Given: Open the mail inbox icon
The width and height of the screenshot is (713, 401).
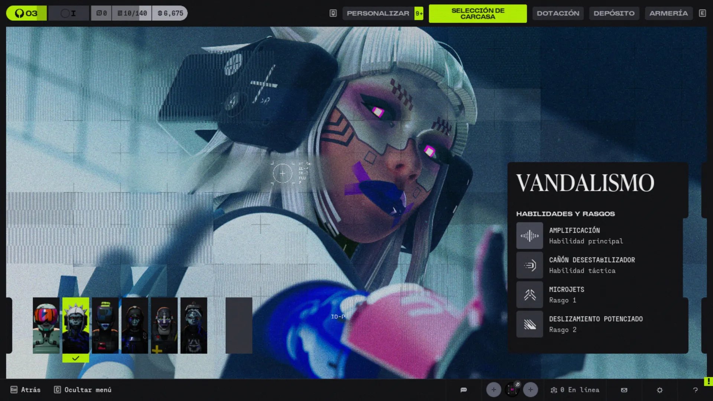Looking at the screenshot, I should click(x=624, y=390).
